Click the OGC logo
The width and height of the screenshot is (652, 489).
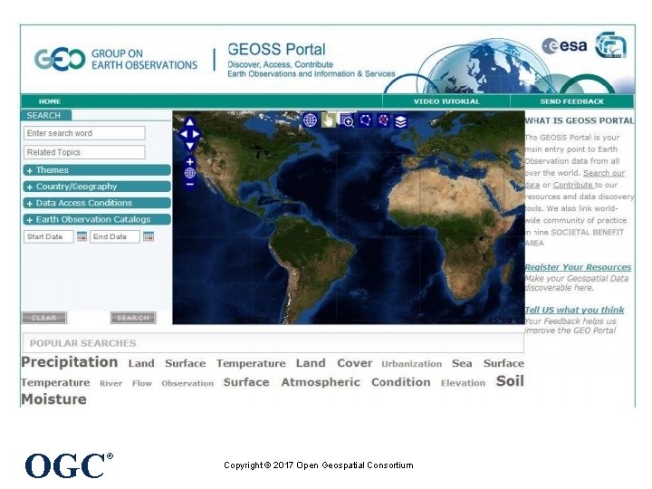click(69, 465)
